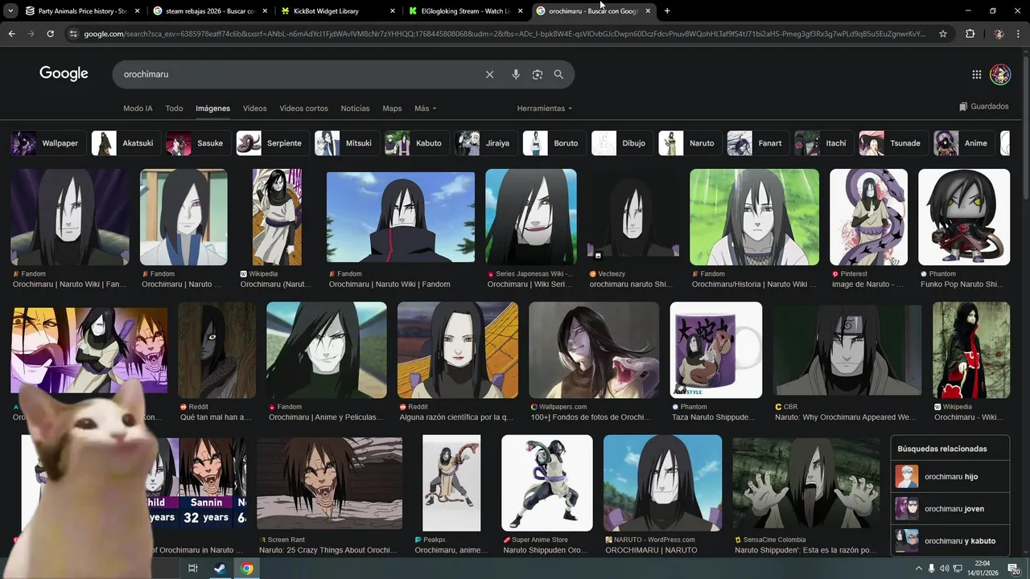Open the Chrome three-dot menu
Viewport: 1030px width, 579px height.
[1020, 34]
